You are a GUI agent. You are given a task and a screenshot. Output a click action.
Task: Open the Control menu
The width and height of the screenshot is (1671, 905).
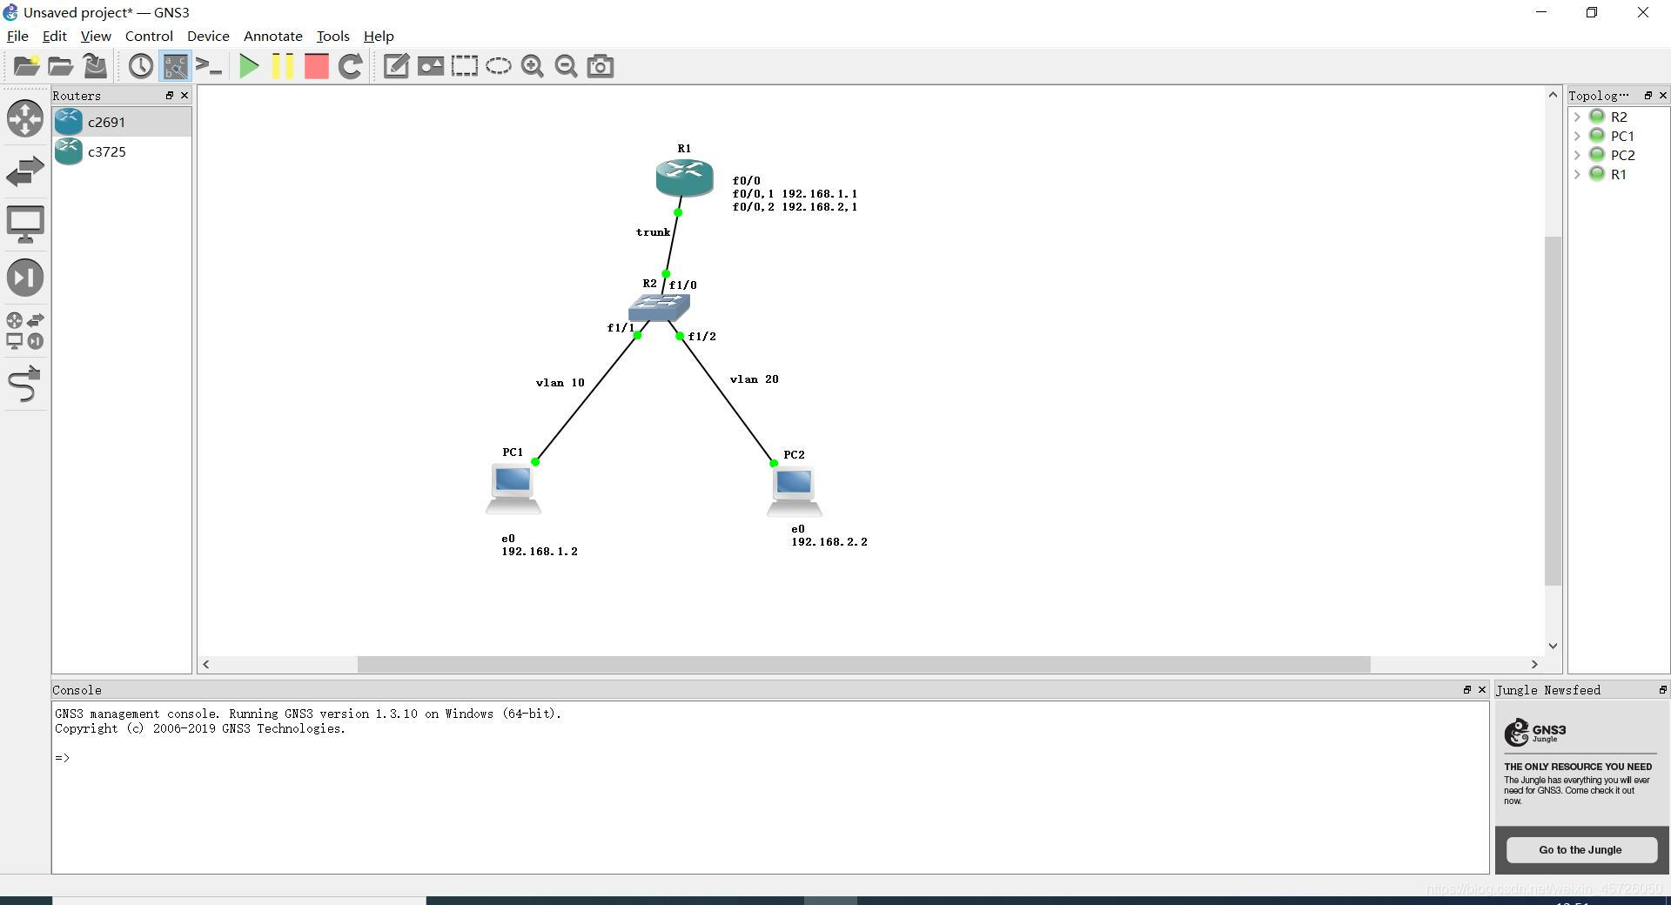coord(149,36)
